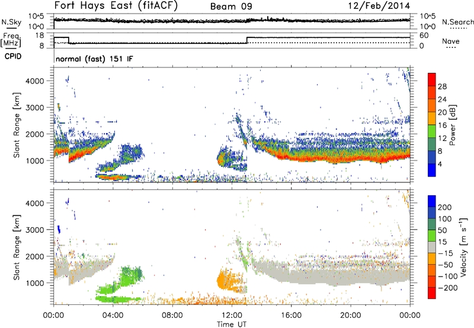Viewport: 474px width, 328px height.
Task: Click the "100" label on Velocity colorbar
Action: click(x=445, y=218)
